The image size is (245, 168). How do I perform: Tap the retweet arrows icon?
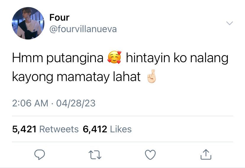coord(95,155)
